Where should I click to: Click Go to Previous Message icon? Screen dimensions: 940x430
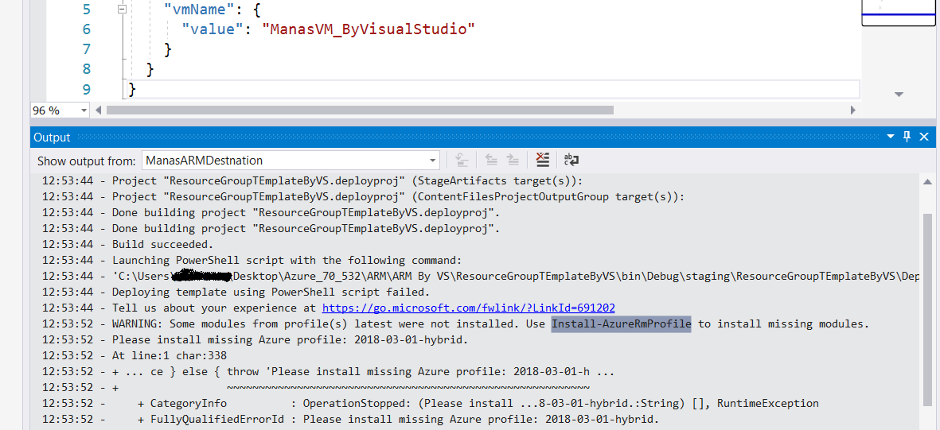(x=492, y=160)
